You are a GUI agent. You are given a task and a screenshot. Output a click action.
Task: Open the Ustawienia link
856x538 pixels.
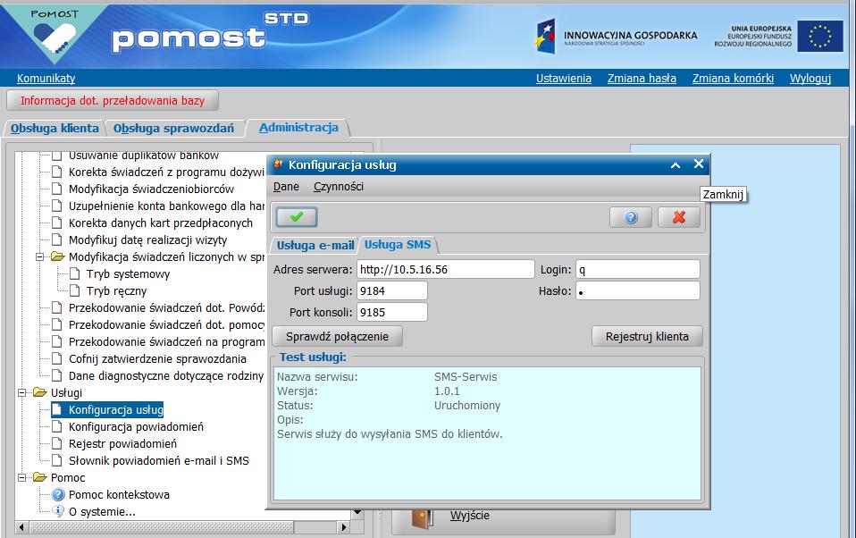564,78
